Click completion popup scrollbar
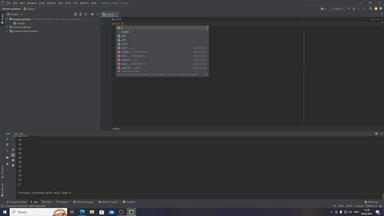Screen dimensions: 384x216 tap(208, 29)
